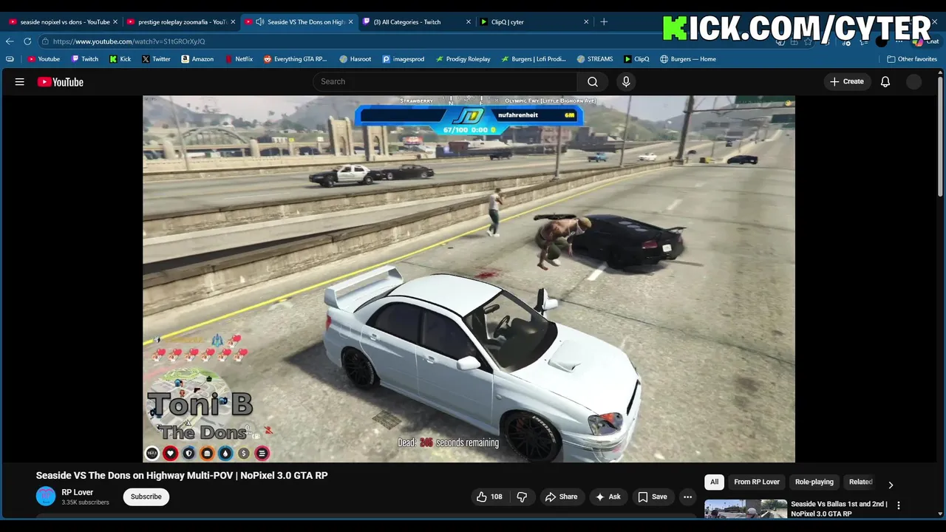Image resolution: width=946 pixels, height=532 pixels.
Task: Dislike the video with thumbs down
Action: tap(522, 497)
